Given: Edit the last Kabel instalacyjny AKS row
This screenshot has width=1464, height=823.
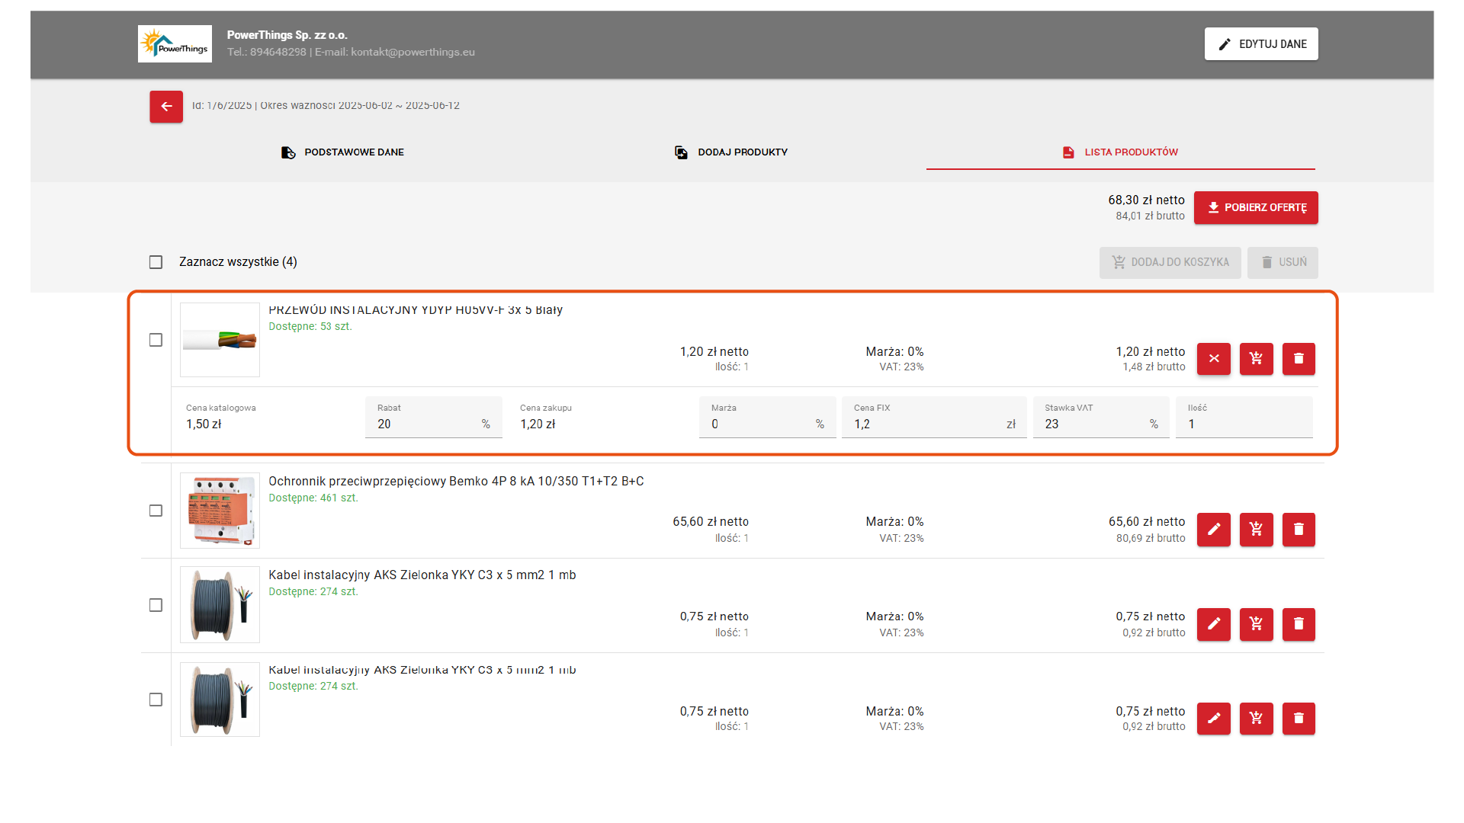Looking at the screenshot, I should click(x=1213, y=718).
